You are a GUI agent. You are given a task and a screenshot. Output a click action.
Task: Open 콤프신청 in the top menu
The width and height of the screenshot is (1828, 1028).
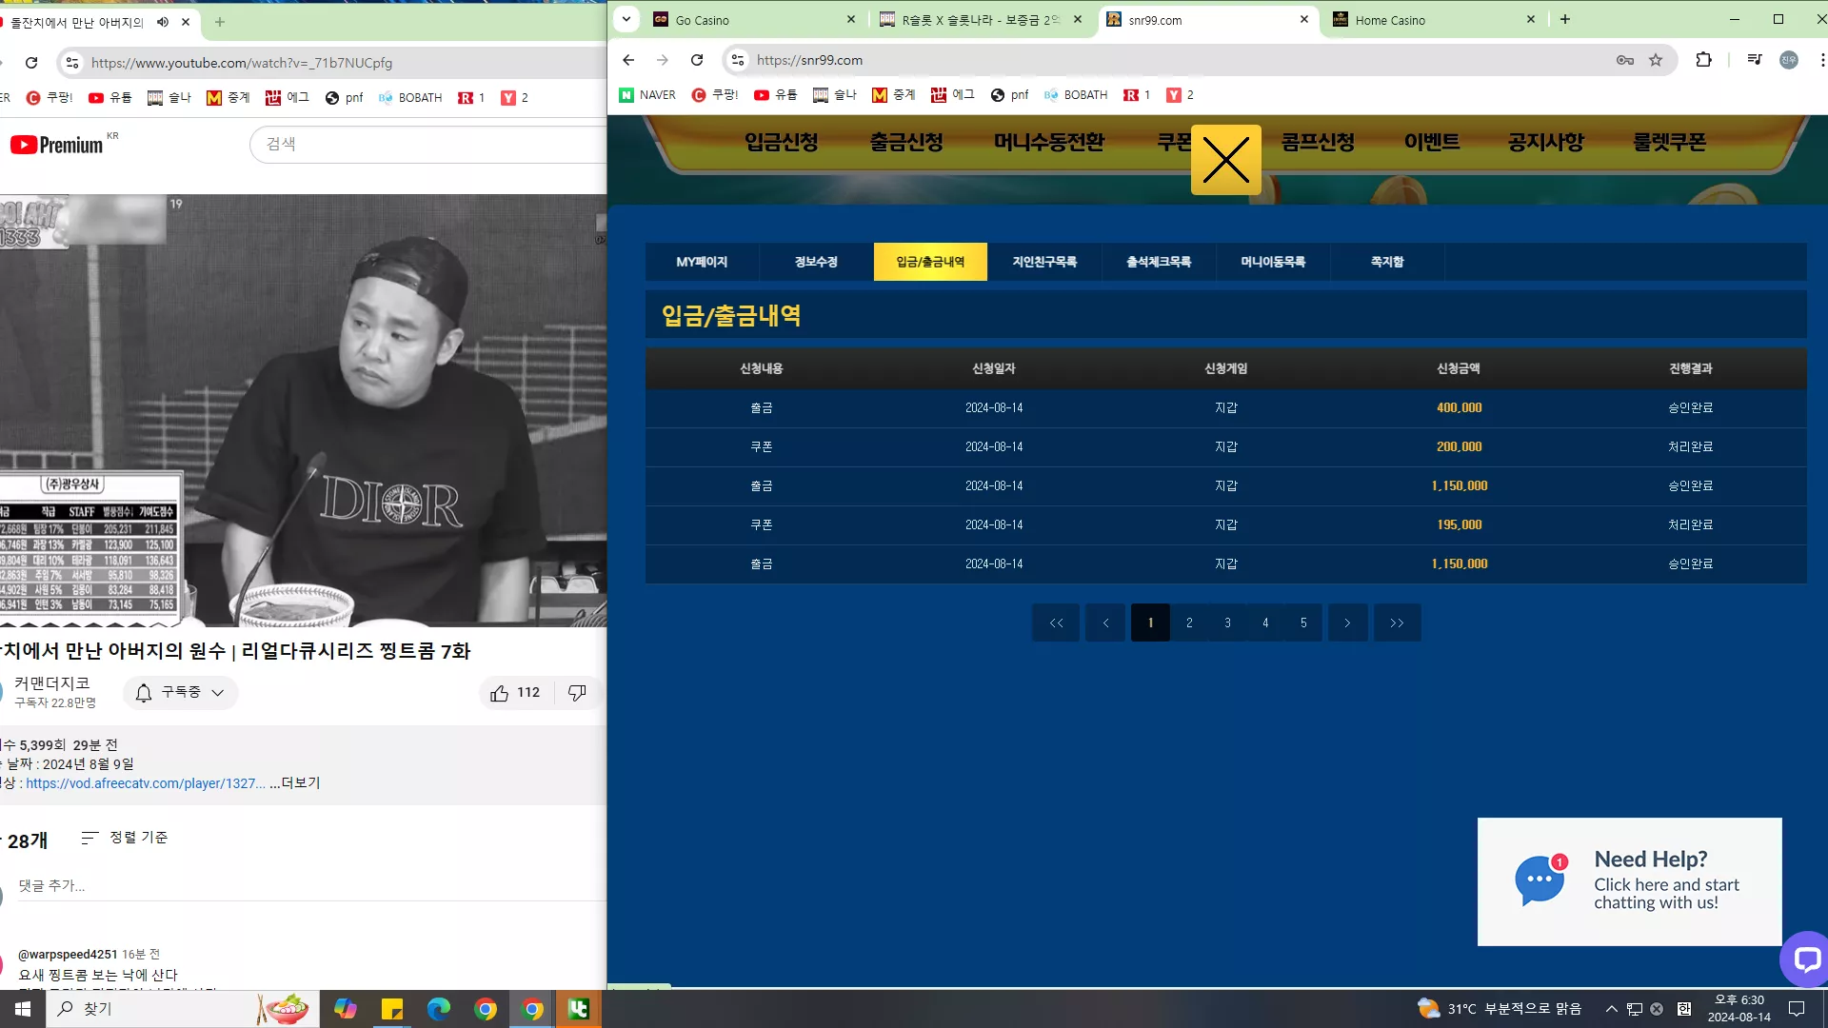tap(1318, 142)
